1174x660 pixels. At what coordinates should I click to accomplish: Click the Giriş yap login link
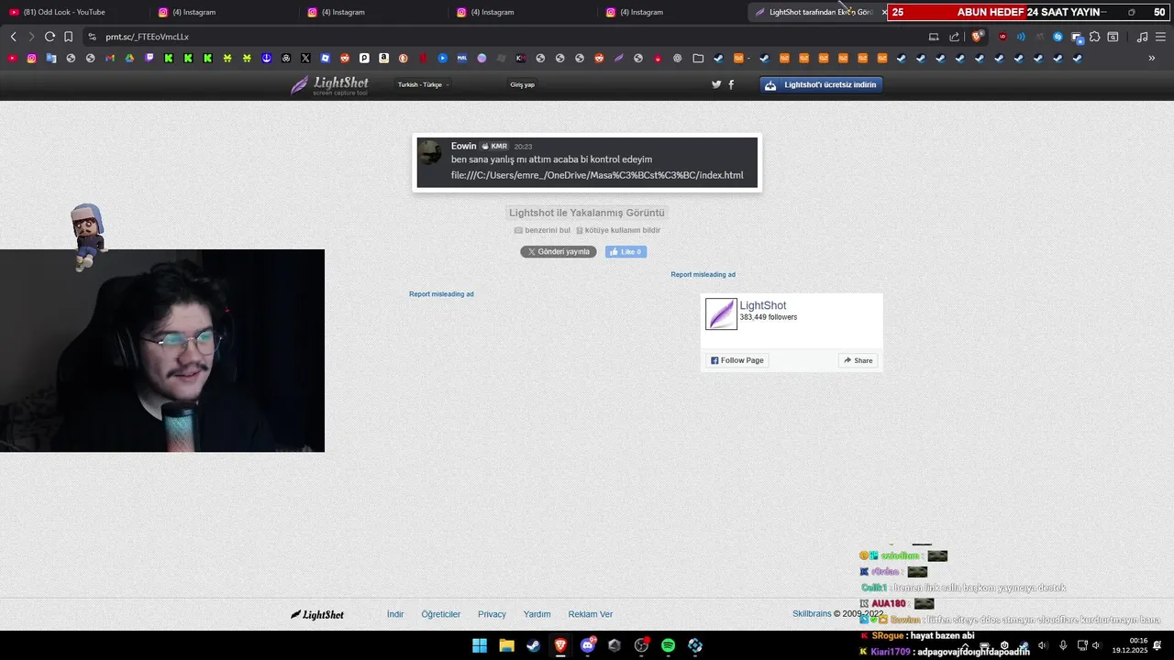tap(523, 84)
